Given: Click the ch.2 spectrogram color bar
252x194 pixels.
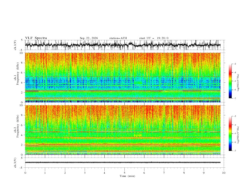Looking at the screenshot, I should point(230,133).
